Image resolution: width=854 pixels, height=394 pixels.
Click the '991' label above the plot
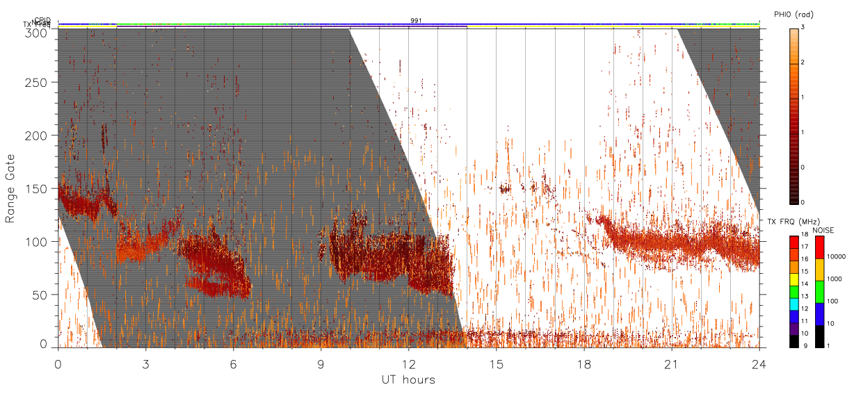pyautogui.click(x=416, y=21)
